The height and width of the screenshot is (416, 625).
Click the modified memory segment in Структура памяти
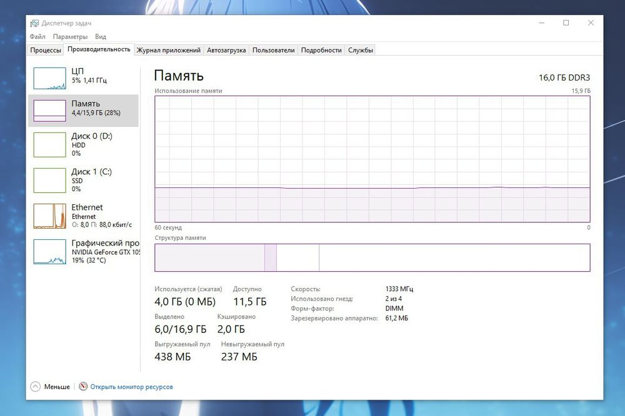click(270, 258)
